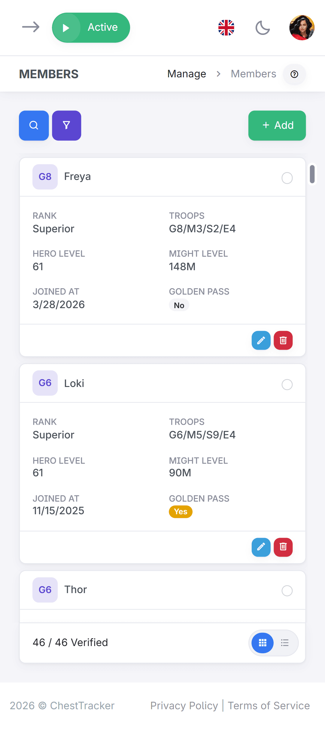Image resolution: width=325 pixels, height=730 pixels.
Task: Go to Manage breadcrumb
Action: point(187,74)
